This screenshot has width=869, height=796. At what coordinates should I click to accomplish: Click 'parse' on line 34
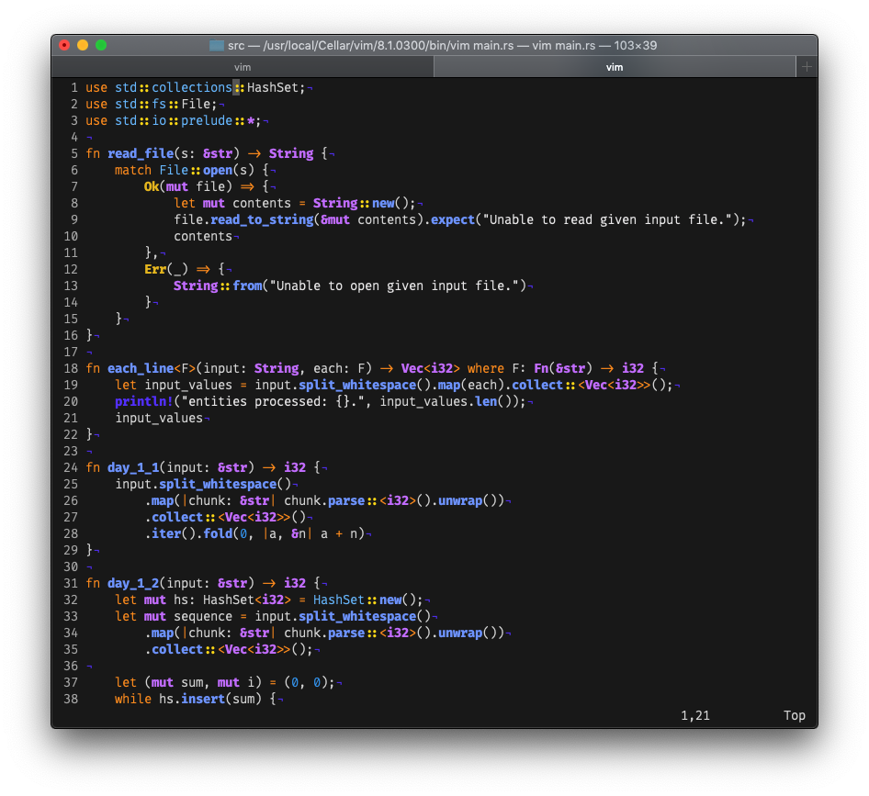(x=346, y=633)
